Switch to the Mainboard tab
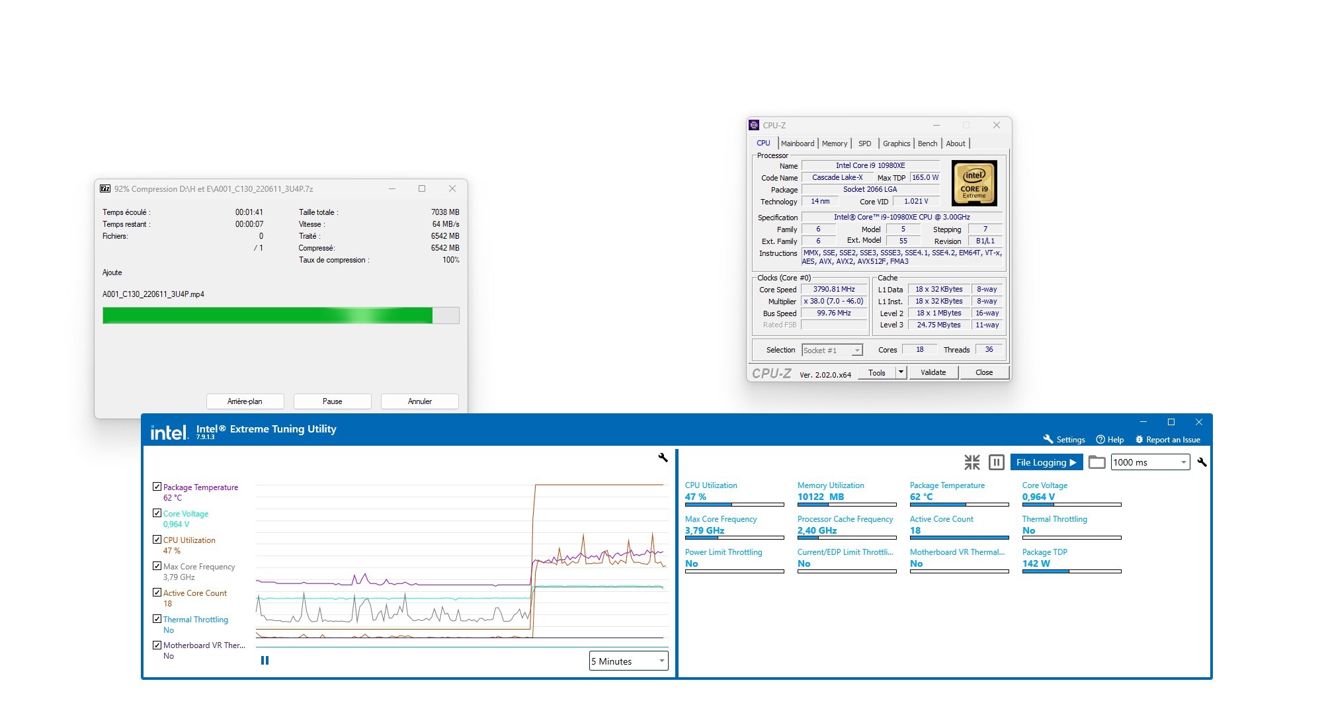1324x701 pixels. coord(798,144)
